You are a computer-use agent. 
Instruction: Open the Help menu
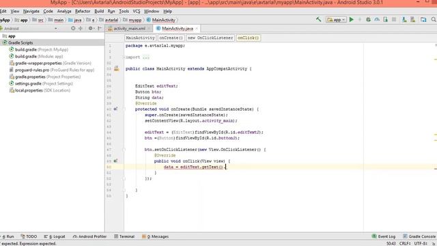coord(167,11)
